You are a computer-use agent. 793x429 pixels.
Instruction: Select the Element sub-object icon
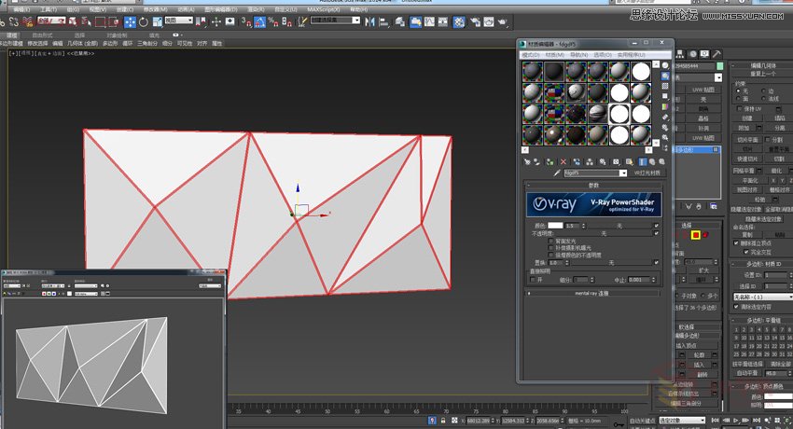(705, 235)
